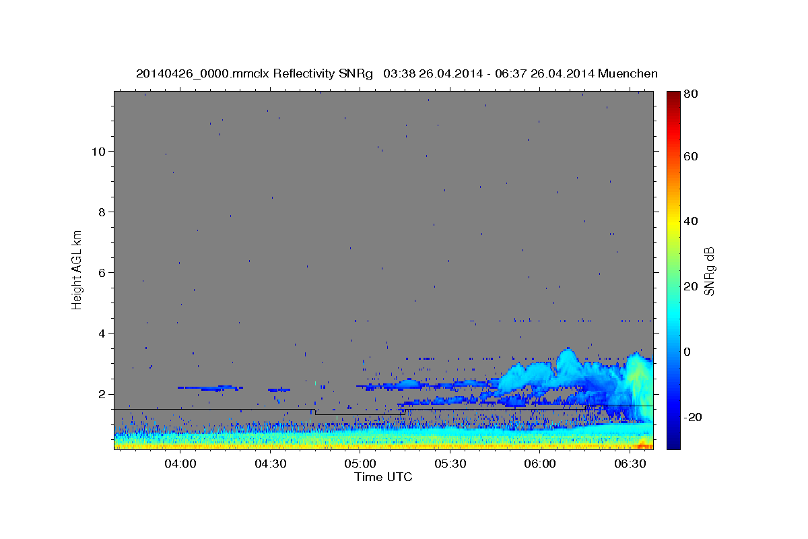Click the yellow region of the colorbar
This screenshot has height=539, width=808.
tap(673, 222)
